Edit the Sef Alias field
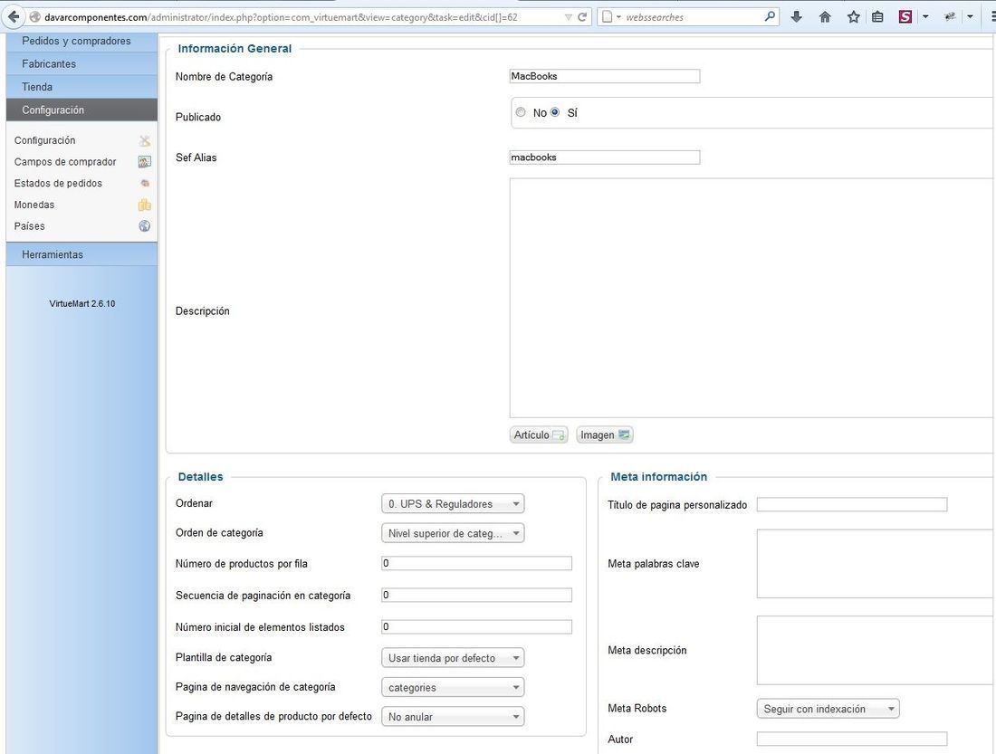Image resolution: width=996 pixels, height=754 pixels. pos(605,157)
